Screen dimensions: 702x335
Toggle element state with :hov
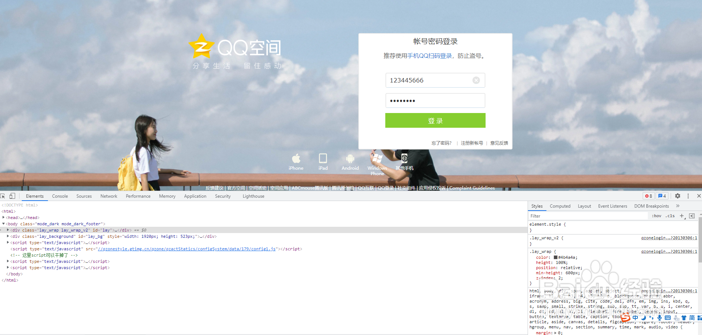657,216
